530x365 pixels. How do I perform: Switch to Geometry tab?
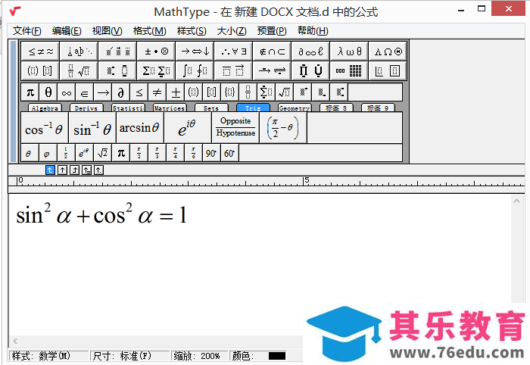pos(295,108)
